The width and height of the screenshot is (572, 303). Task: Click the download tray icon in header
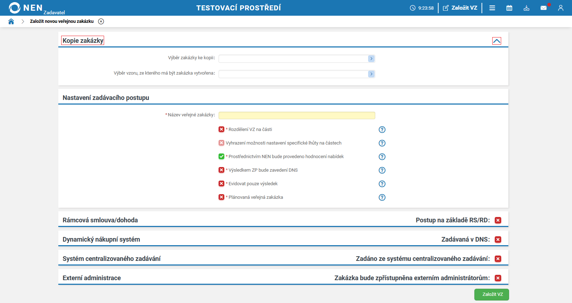tap(526, 8)
